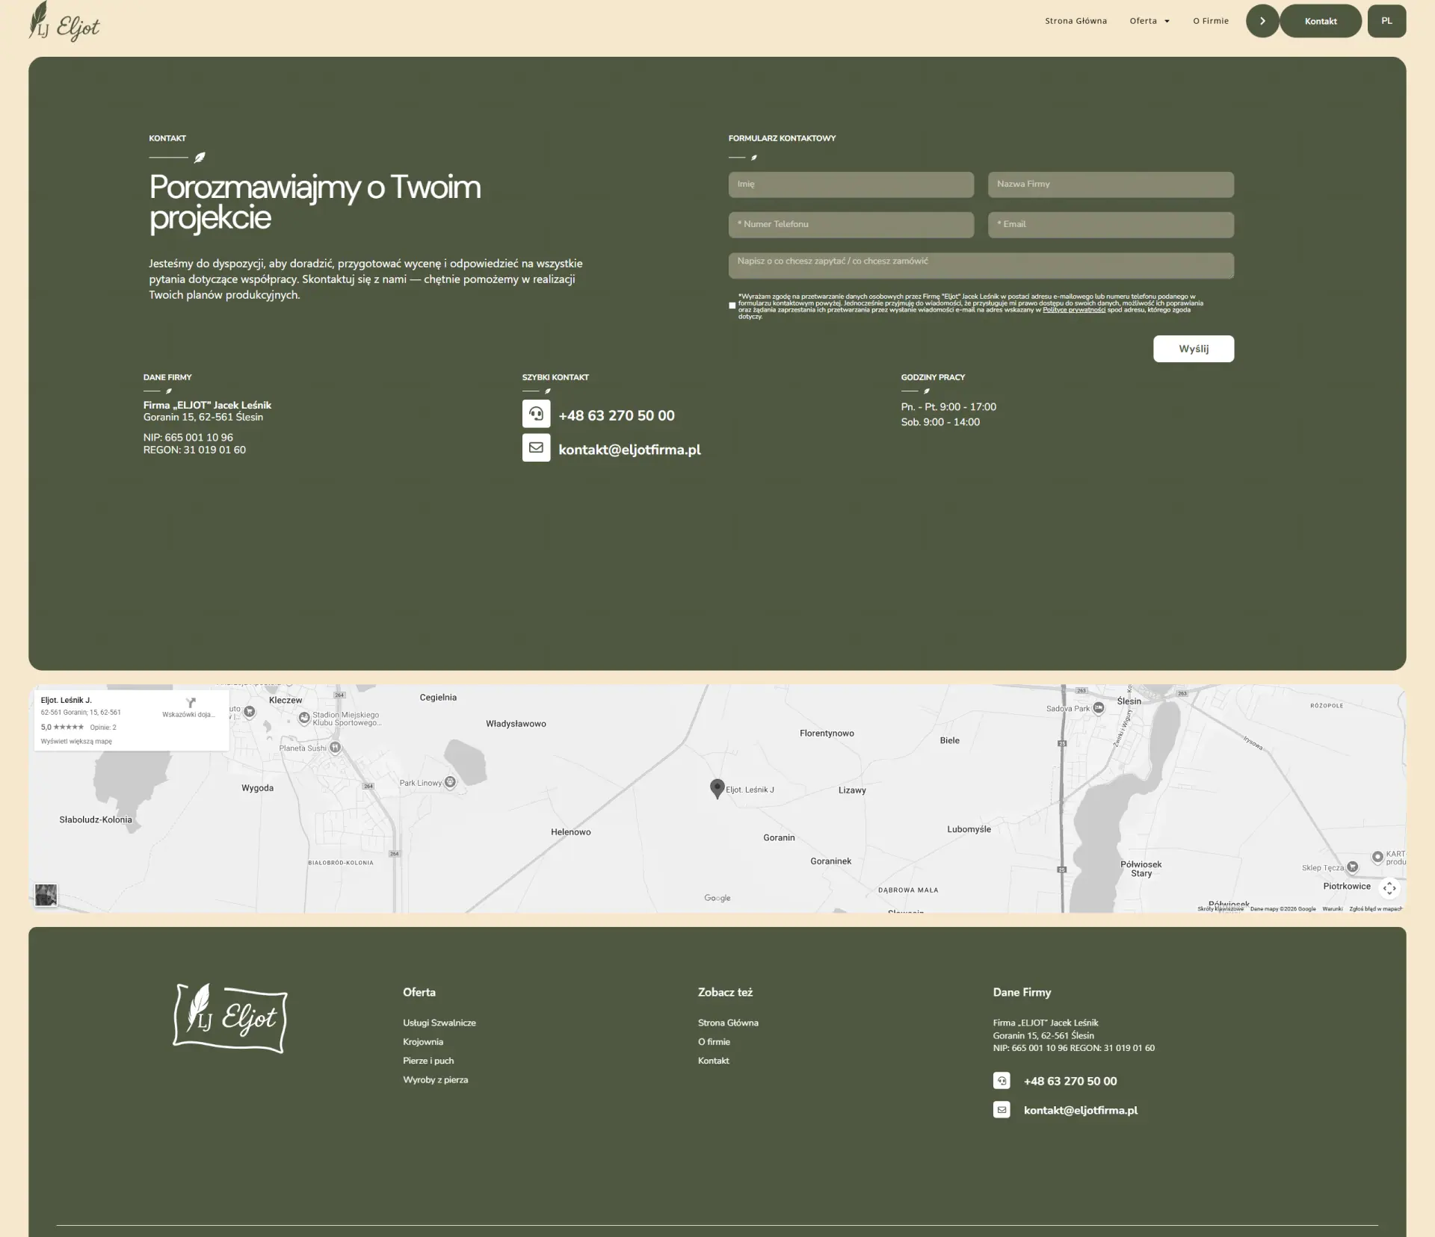Click the Eljot logo in header

point(64,22)
